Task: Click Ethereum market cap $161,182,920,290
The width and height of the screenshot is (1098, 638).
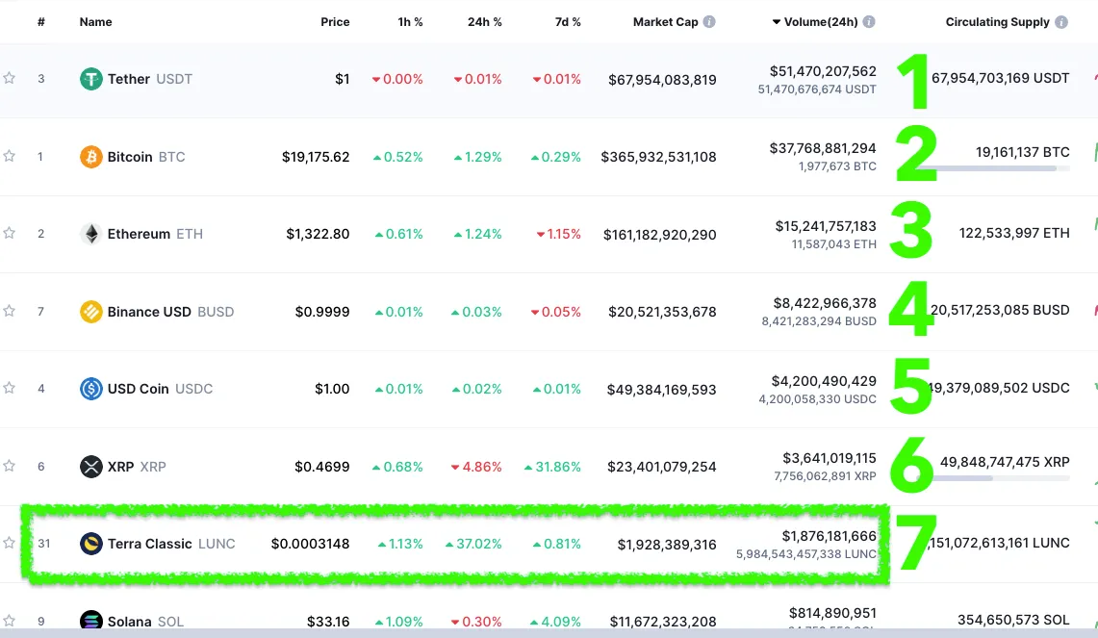Action: [x=659, y=235]
